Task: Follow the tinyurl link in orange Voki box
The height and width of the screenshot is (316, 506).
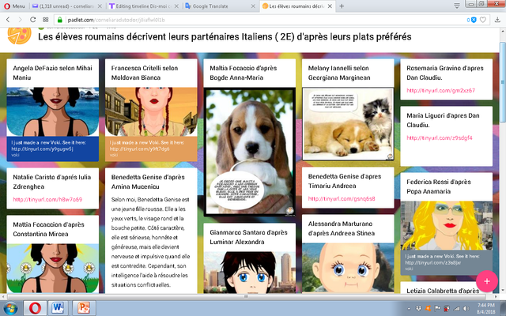Action: [x=139, y=149]
